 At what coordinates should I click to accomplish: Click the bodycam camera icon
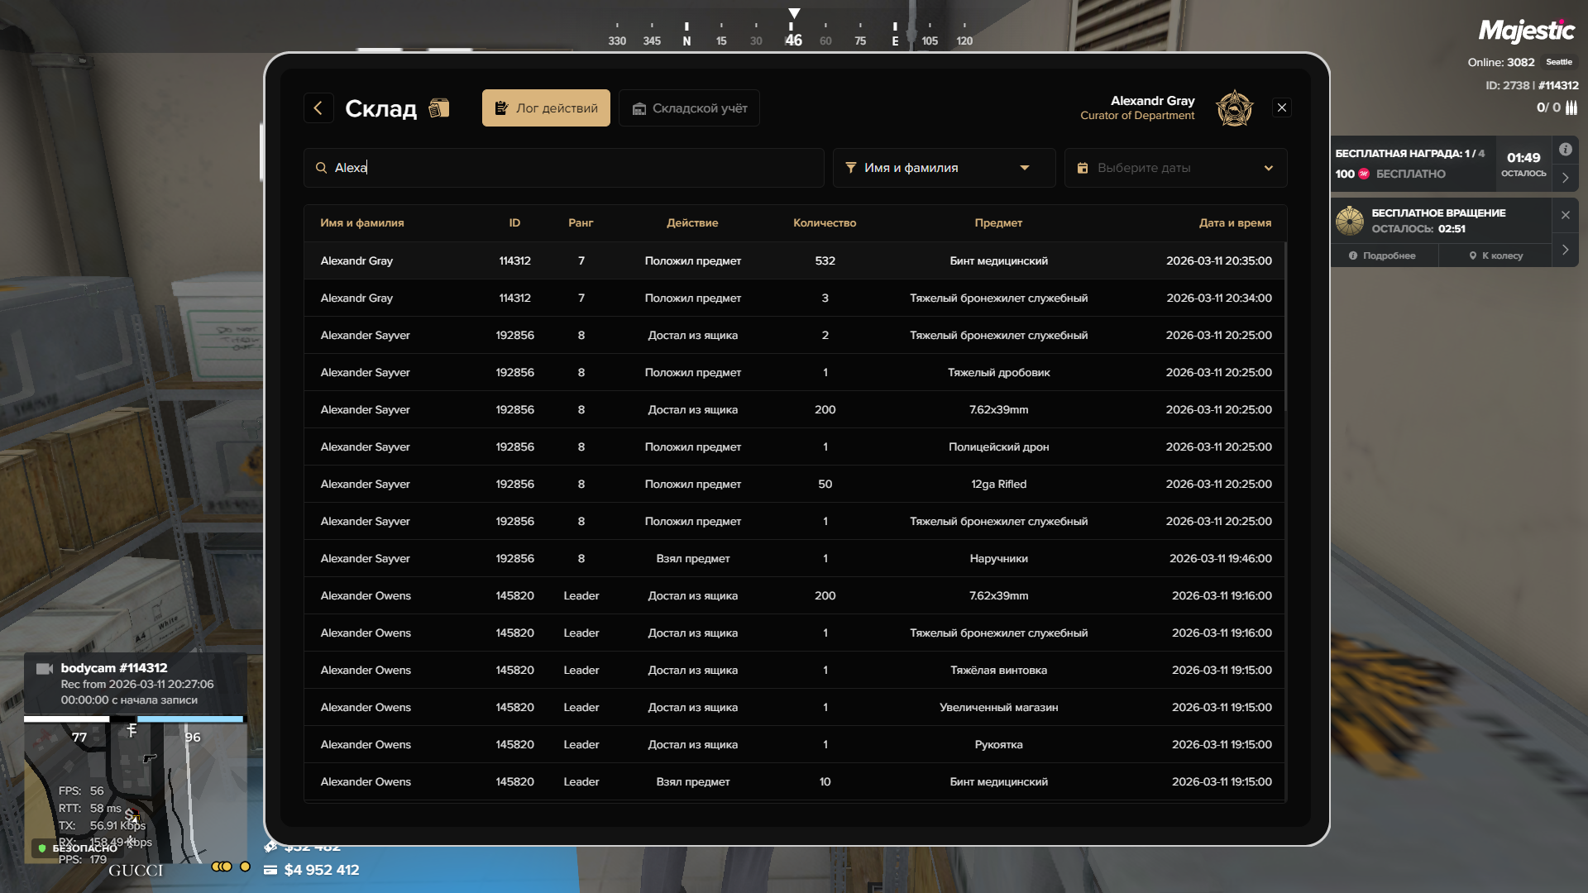[x=45, y=668]
